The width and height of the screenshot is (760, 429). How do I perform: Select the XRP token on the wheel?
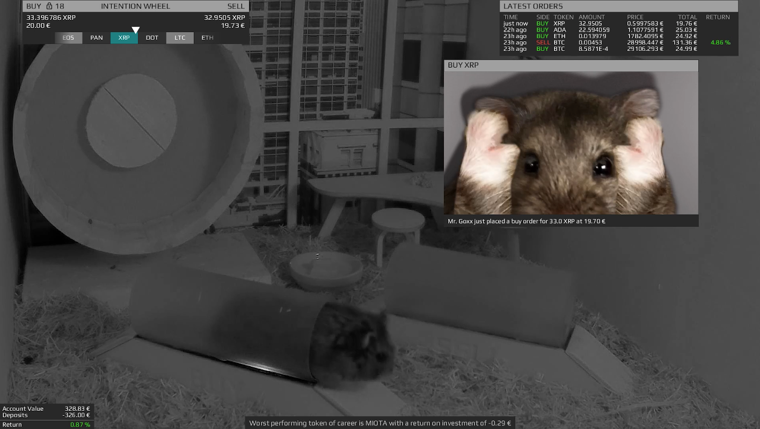click(x=124, y=38)
